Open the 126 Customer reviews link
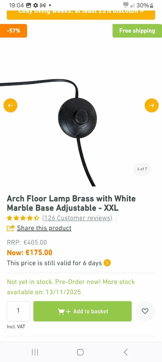The image size is (162, 362). coord(77,218)
